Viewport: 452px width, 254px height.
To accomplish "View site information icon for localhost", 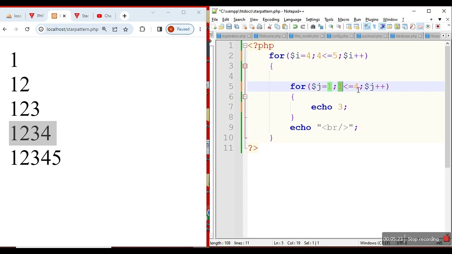I will [41, 29].
